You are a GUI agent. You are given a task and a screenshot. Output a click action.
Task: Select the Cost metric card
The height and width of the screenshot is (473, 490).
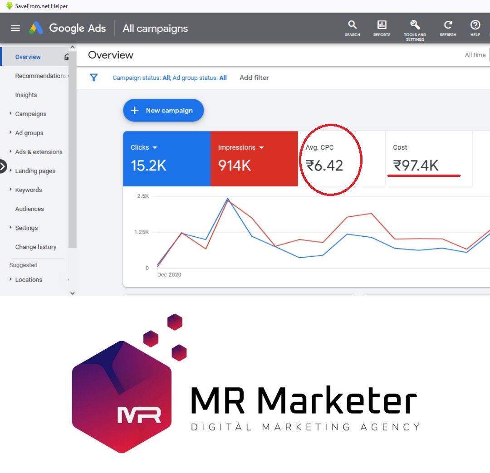pos(429,159)
